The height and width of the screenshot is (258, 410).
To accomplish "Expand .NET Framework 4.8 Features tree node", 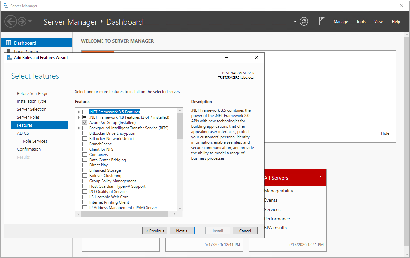I will click(x=79, y=117).
